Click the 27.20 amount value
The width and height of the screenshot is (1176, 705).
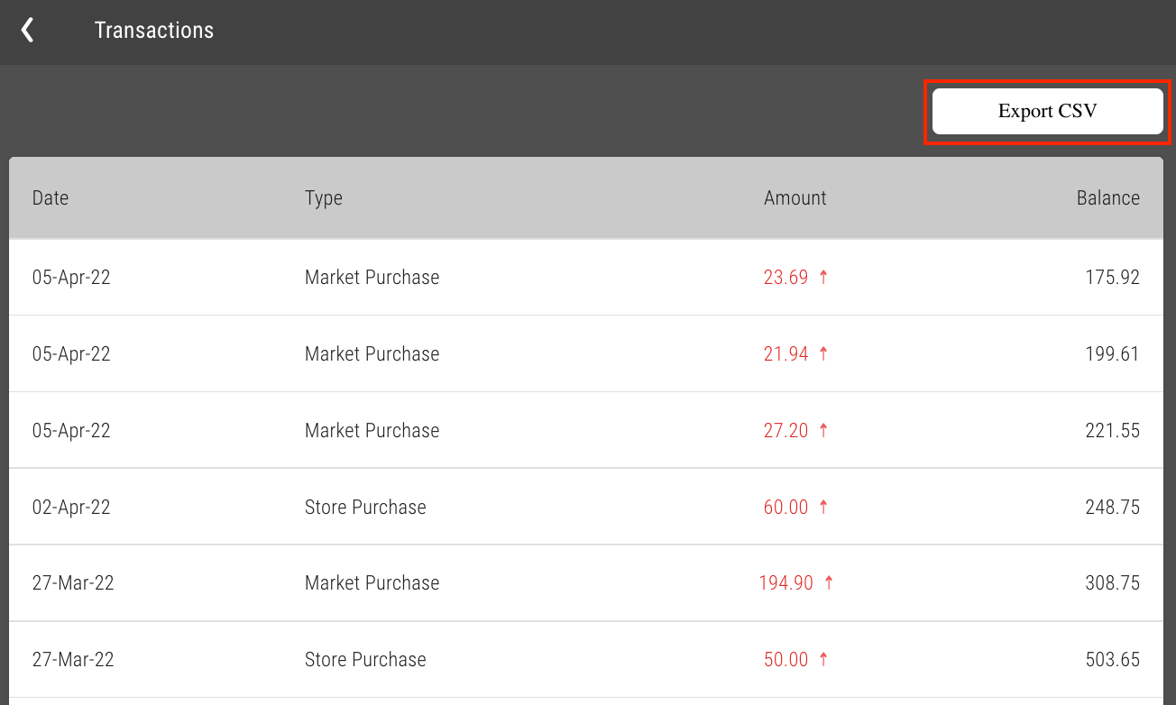[x=786, y=430]
